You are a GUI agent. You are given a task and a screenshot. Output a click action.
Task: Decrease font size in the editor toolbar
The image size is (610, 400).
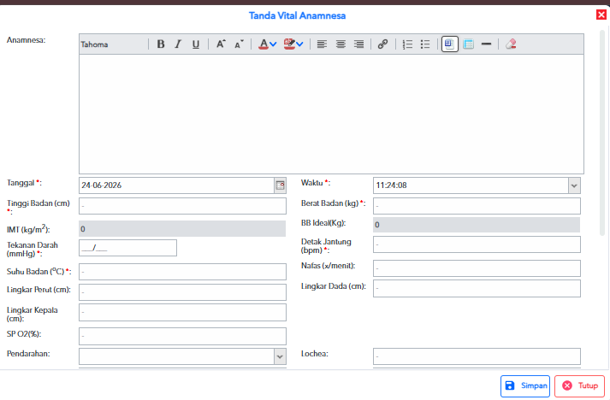pos(239,44)
